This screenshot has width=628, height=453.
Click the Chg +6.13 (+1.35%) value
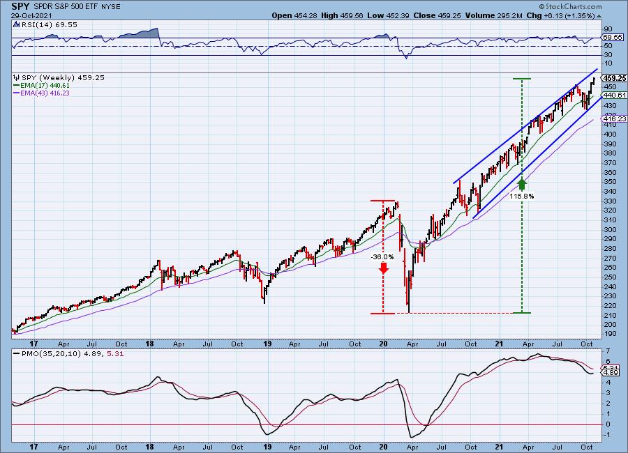pos(560,15)
